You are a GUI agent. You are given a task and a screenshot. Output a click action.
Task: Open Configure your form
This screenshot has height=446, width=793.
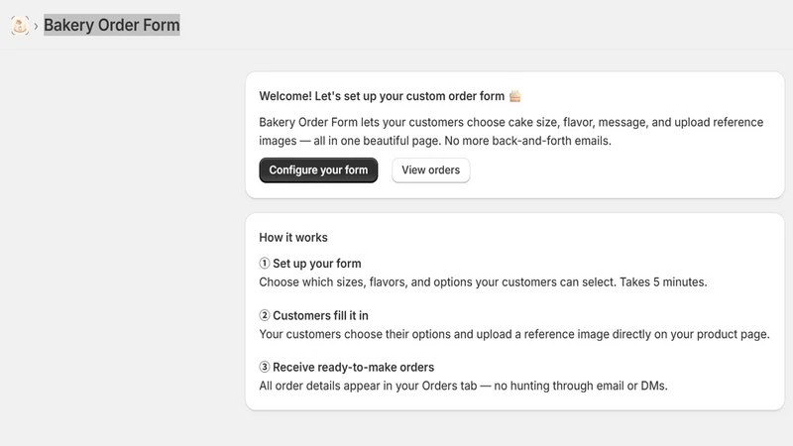(318, 169)
